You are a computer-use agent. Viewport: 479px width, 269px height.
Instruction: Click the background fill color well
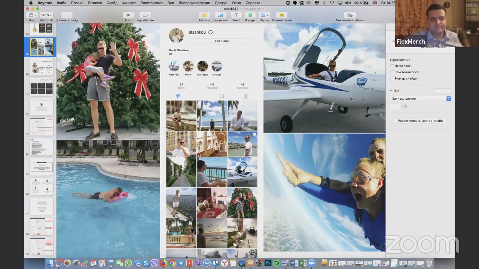[395, 106]
